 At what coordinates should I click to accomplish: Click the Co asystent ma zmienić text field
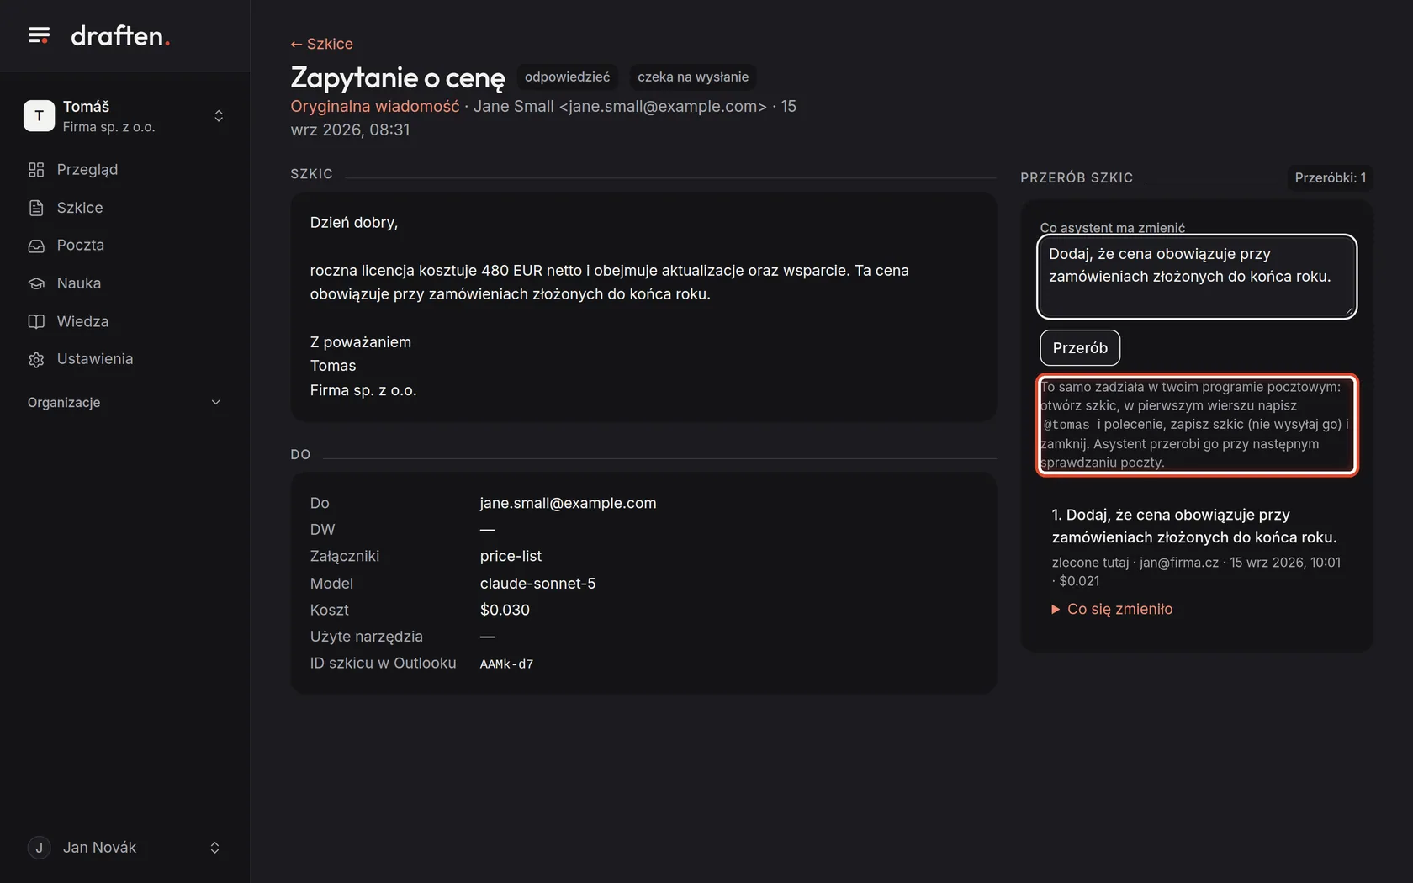1197,277
